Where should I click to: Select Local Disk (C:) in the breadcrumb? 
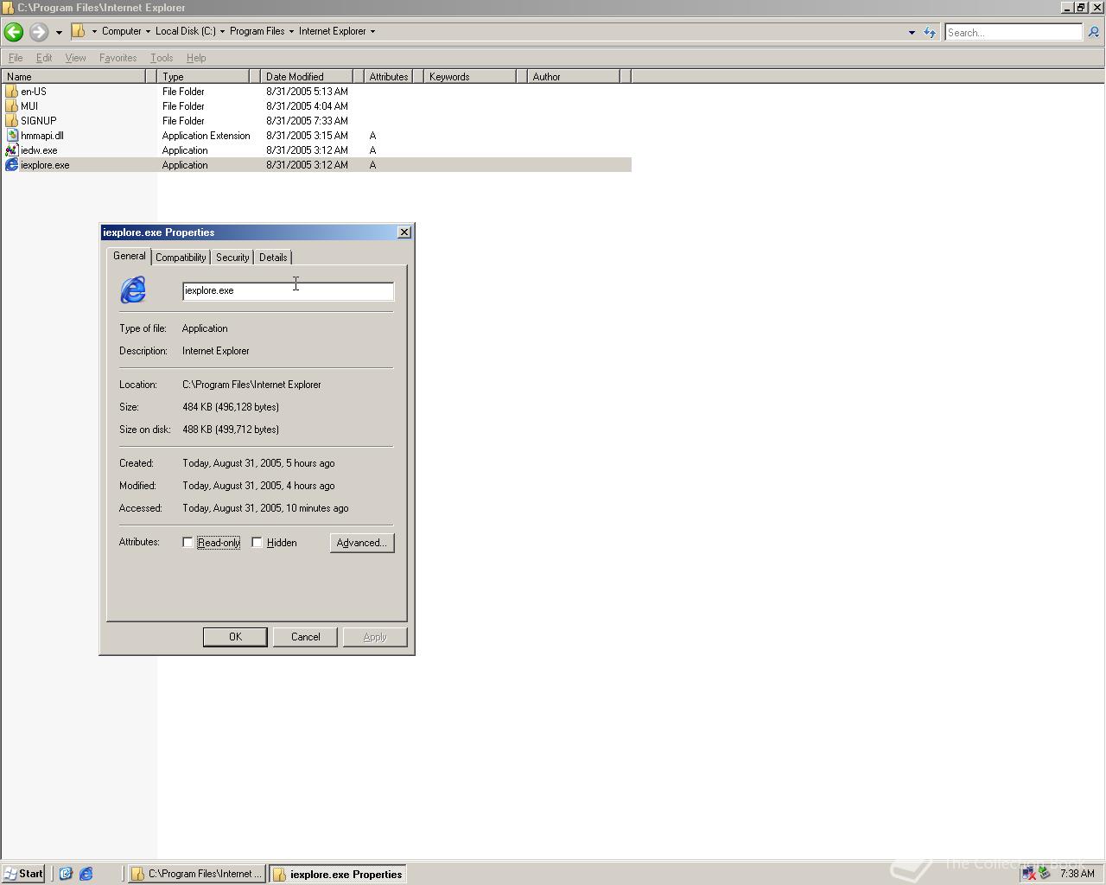tap(186, 31)
